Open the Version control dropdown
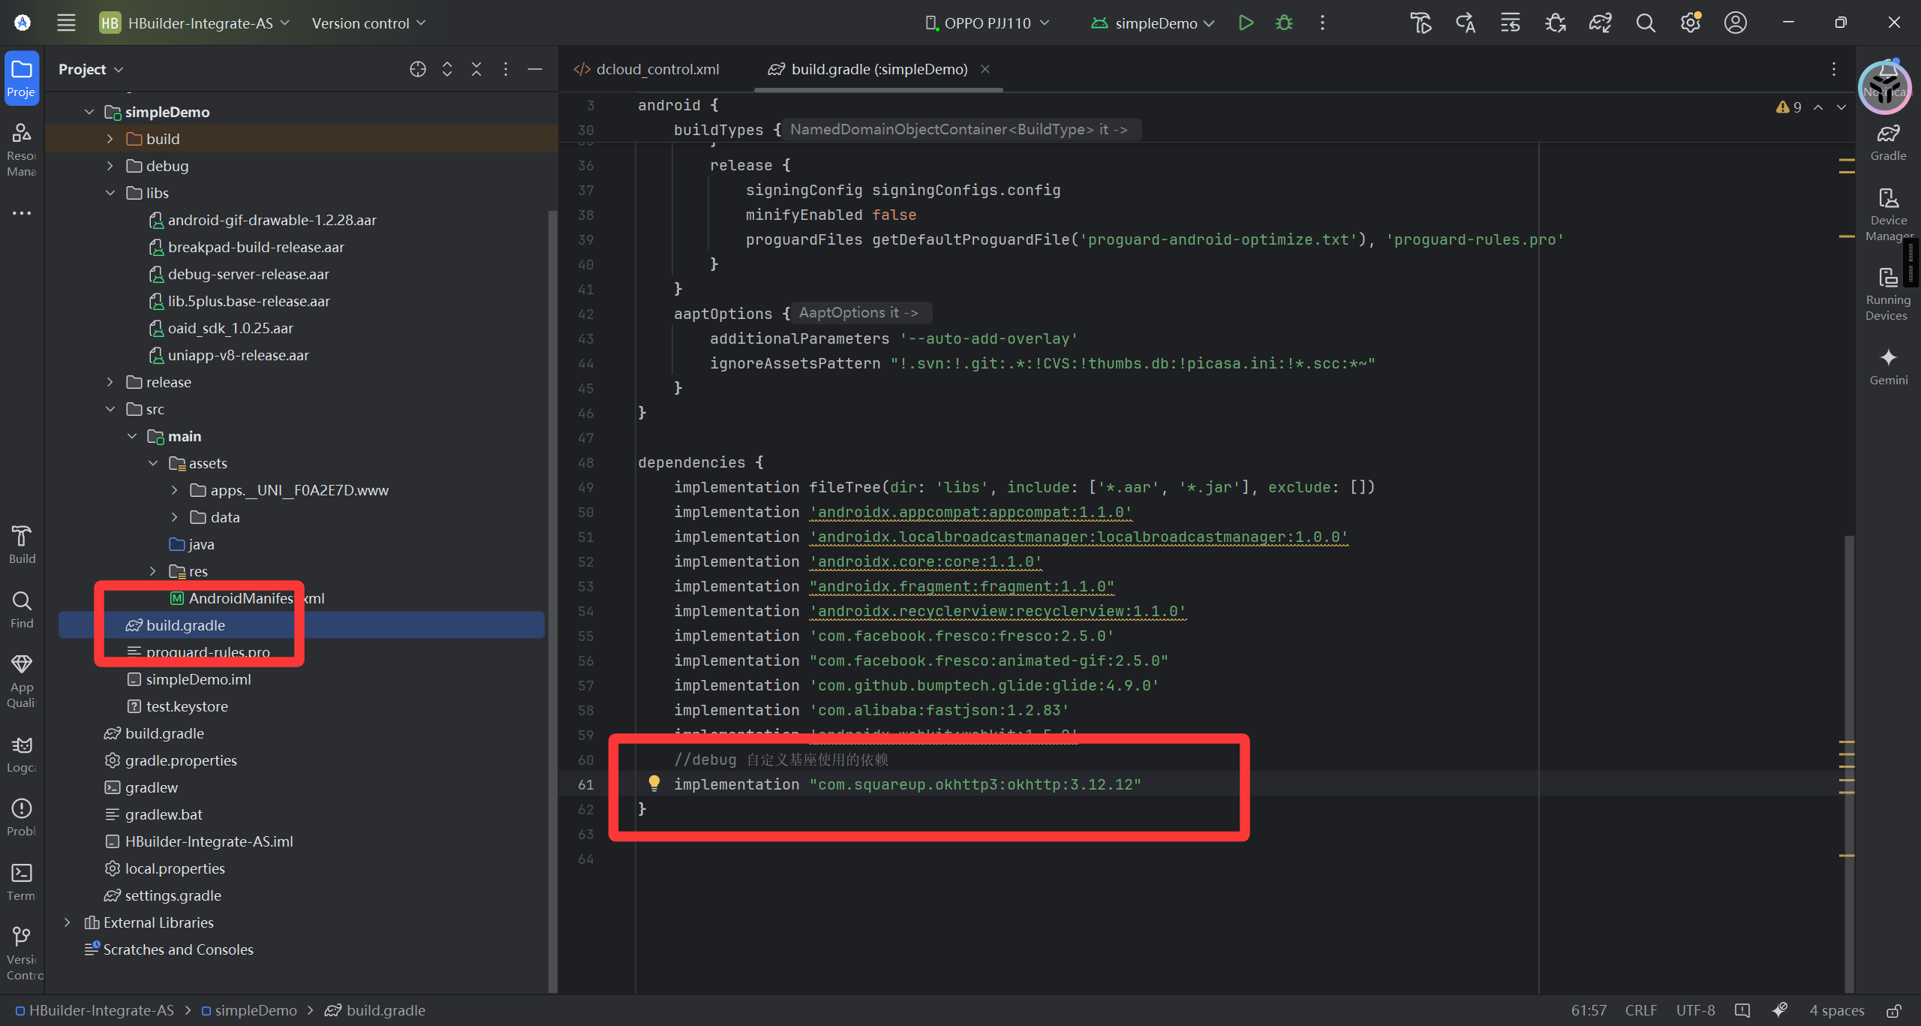The width and height of the screenshot is (1921, 1026). (x=368, y=23)
